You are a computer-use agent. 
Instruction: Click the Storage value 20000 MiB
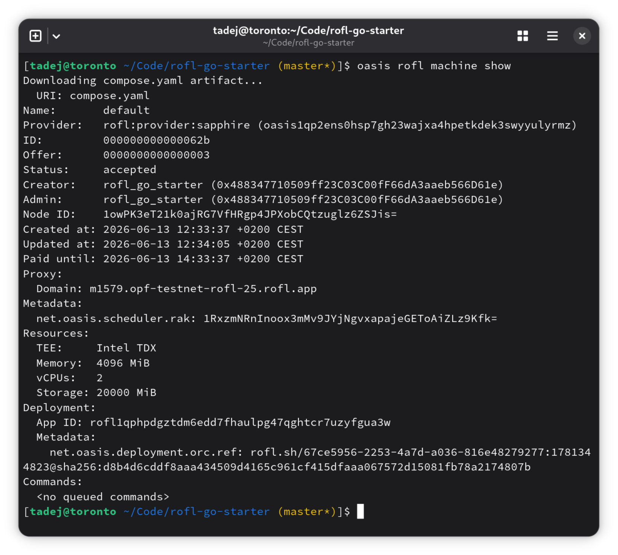126,393
